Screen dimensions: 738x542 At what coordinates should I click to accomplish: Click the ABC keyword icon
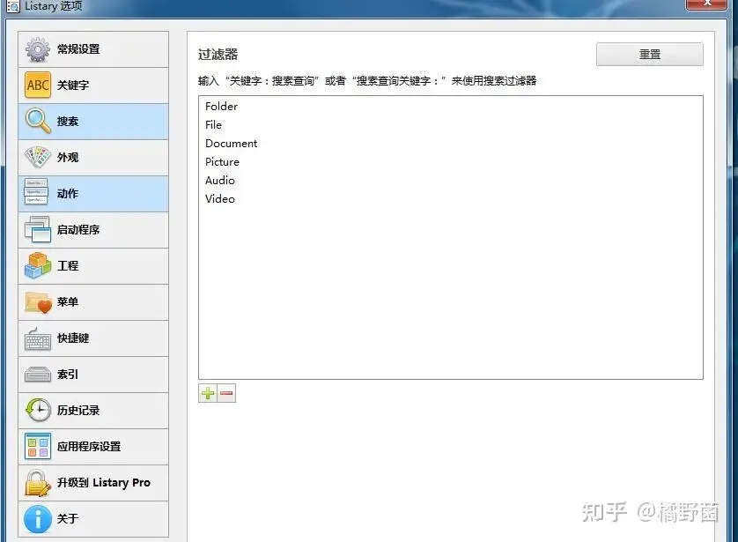point(38,85)
